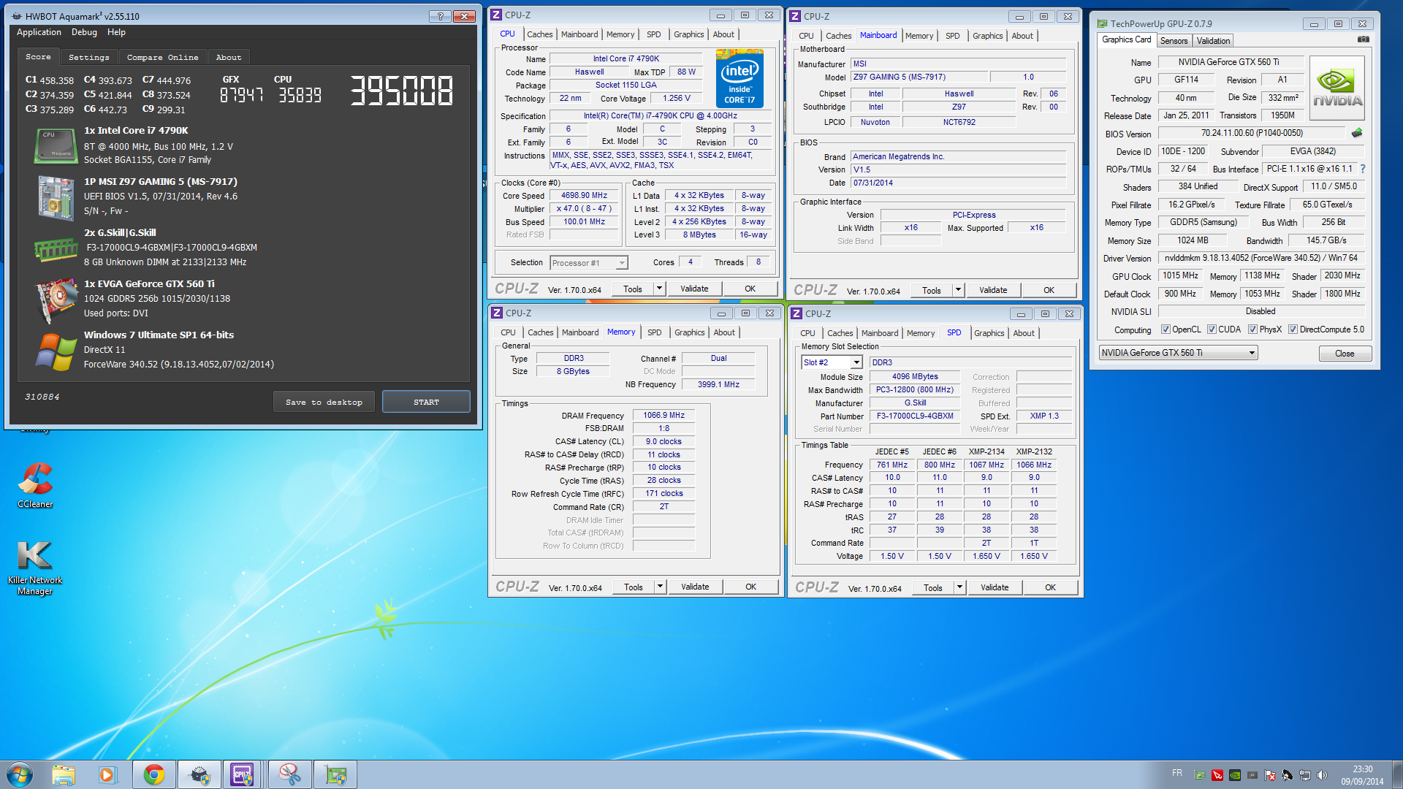Launch Windows Media Player from the taskbar

(x=107, y=774)
